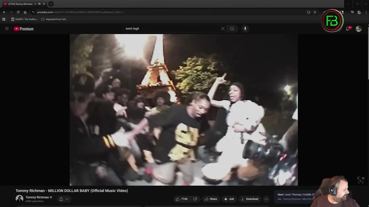Viewport: 369px width, 207px height.
Task: Open the apps grid in bookmarks bar
Action: point(4,19)
